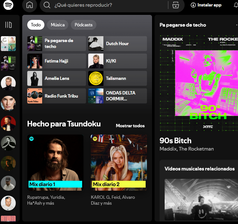Click the Instalar app download icon
This screenshot has width=238, height=224.
click(x=193, y=5)
